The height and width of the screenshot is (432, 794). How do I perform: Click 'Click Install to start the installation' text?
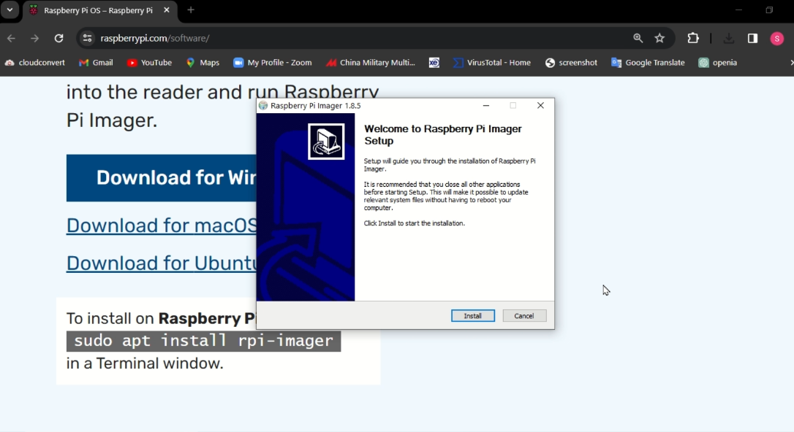click(x=415, y=223)
